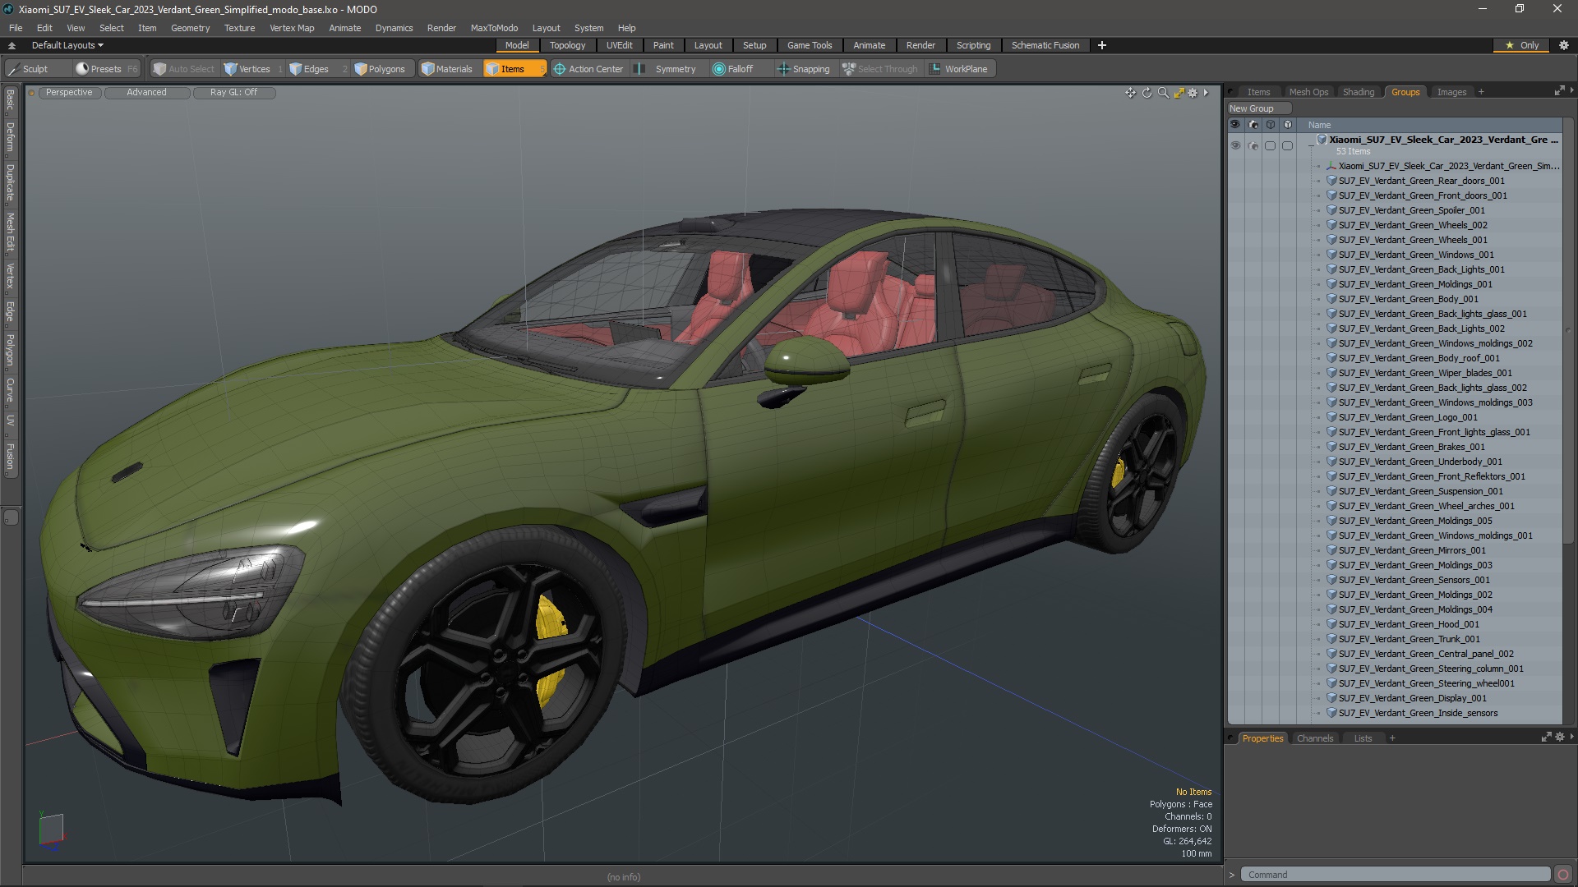Open the File menu
Image resolution: width=1578 pixels, height=887 pixels.
tap(16, 28)
